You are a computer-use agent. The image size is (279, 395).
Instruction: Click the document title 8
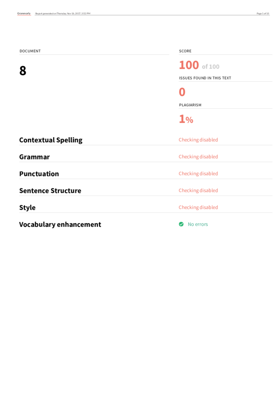pyautogui.click(x=23, y=70)
